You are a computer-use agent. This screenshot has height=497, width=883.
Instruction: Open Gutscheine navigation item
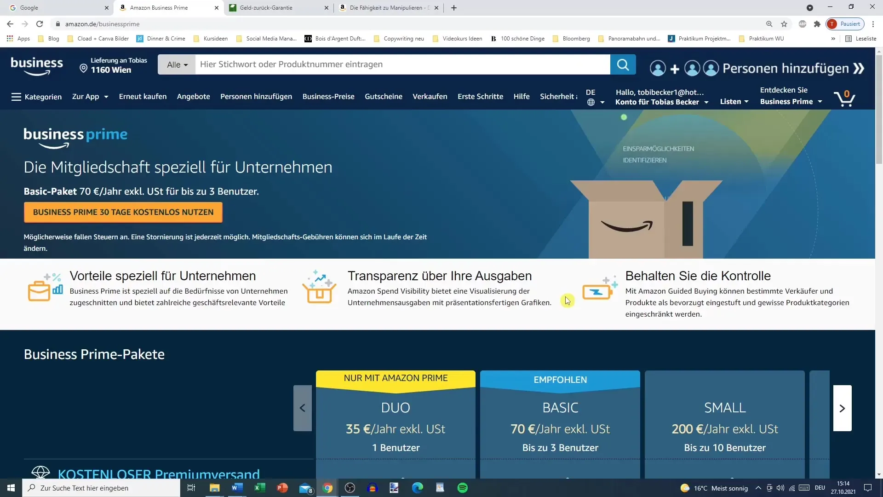(x=384, y=97)
